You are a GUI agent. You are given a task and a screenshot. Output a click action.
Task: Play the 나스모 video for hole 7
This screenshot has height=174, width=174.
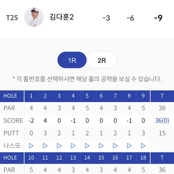[115, 146]
